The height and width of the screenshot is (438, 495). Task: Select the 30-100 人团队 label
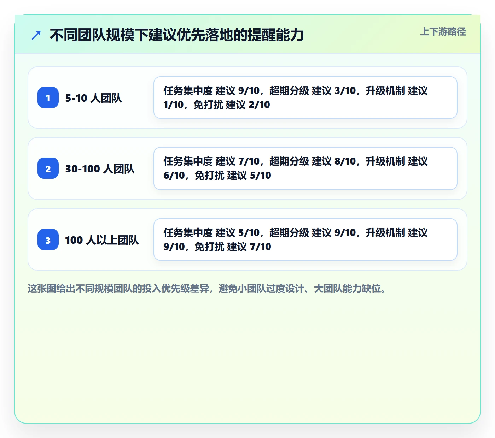[100, 168]
